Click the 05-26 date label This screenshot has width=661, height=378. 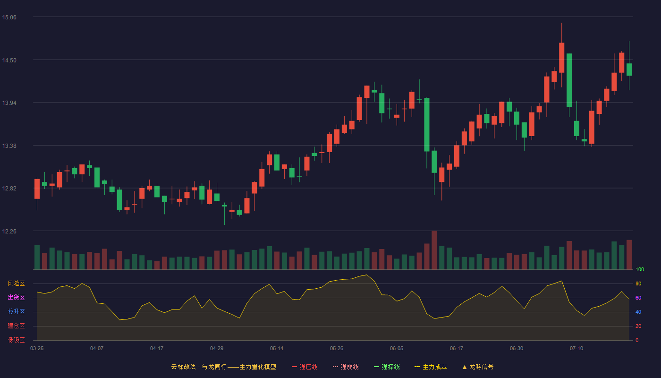[x=337, y=348]
